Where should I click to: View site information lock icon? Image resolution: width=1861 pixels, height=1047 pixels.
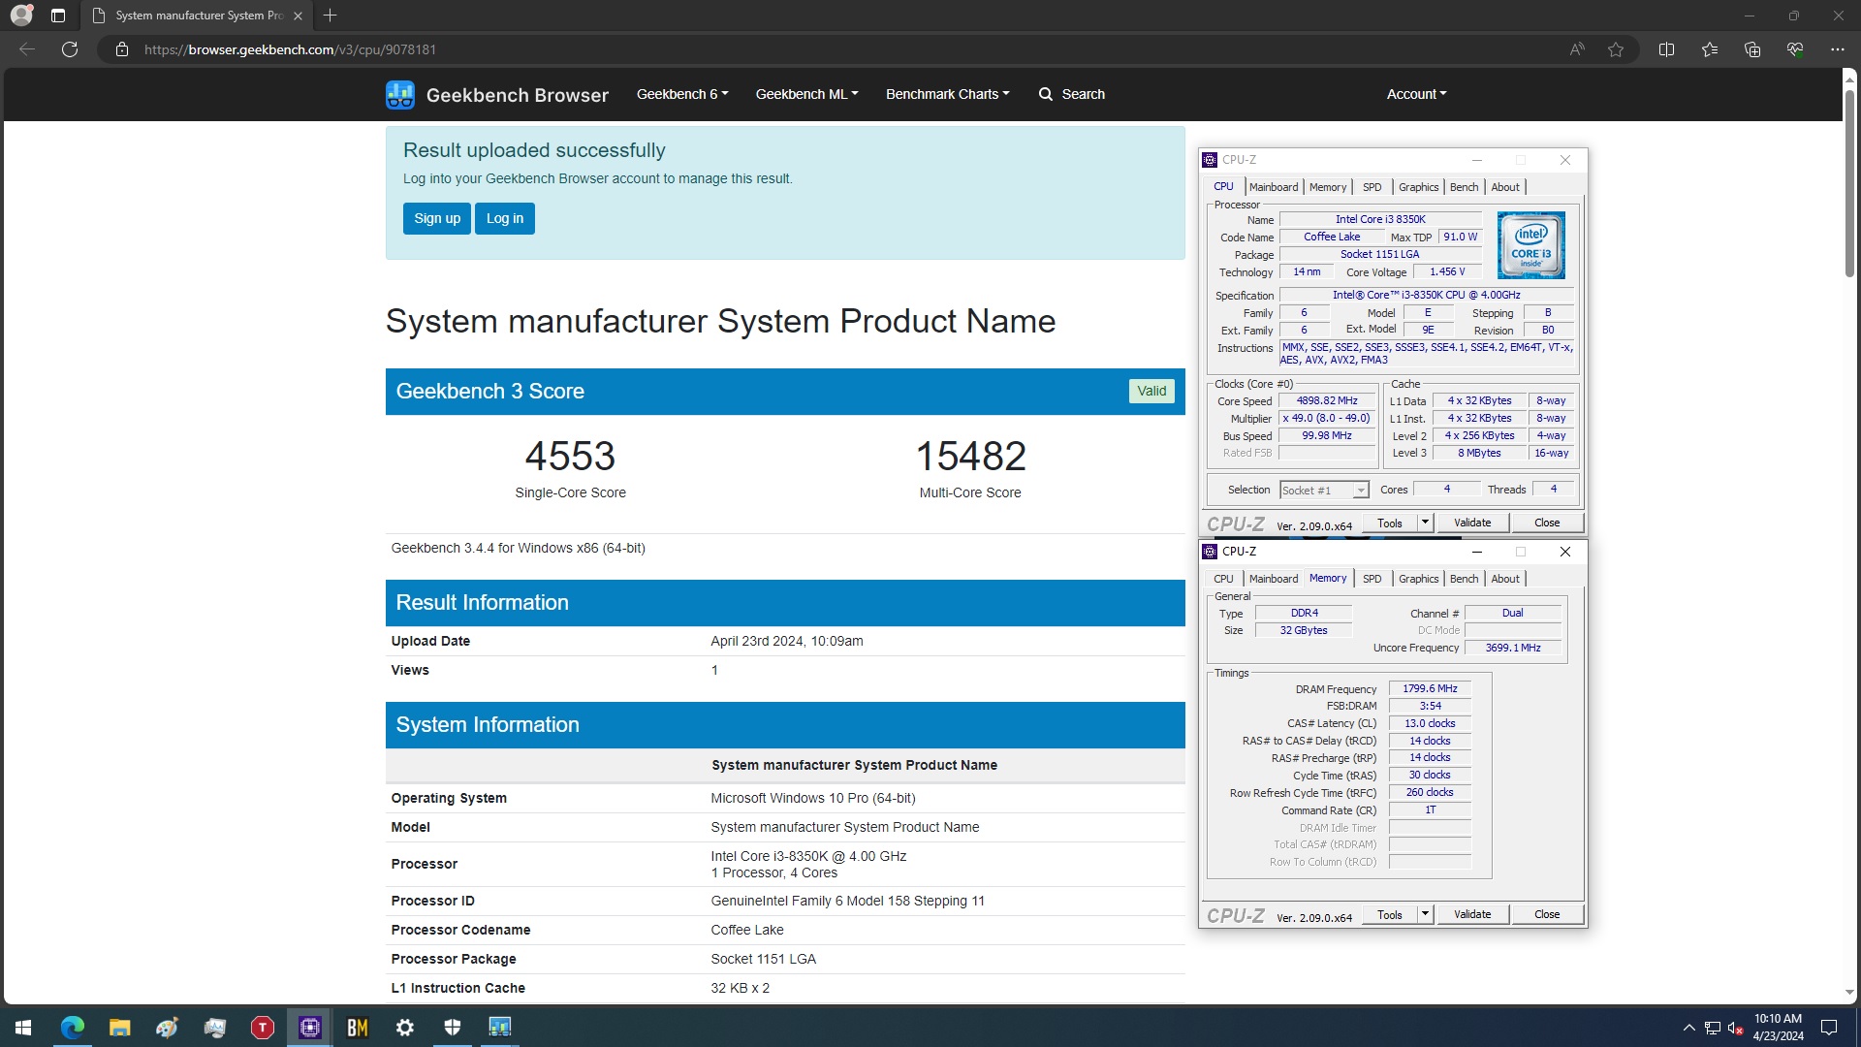pyautogui.click(x=122, y=49)
